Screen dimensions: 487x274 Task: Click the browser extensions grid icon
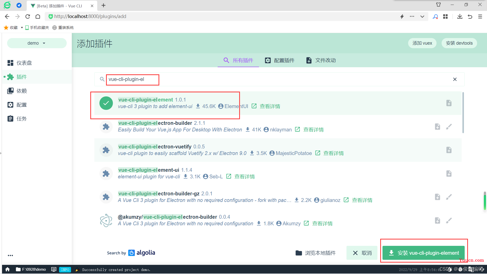pos(445,16)
